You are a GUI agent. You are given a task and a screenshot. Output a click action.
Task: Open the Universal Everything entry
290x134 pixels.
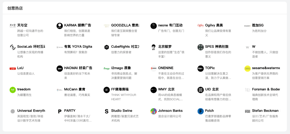click(x=31, y=111)
